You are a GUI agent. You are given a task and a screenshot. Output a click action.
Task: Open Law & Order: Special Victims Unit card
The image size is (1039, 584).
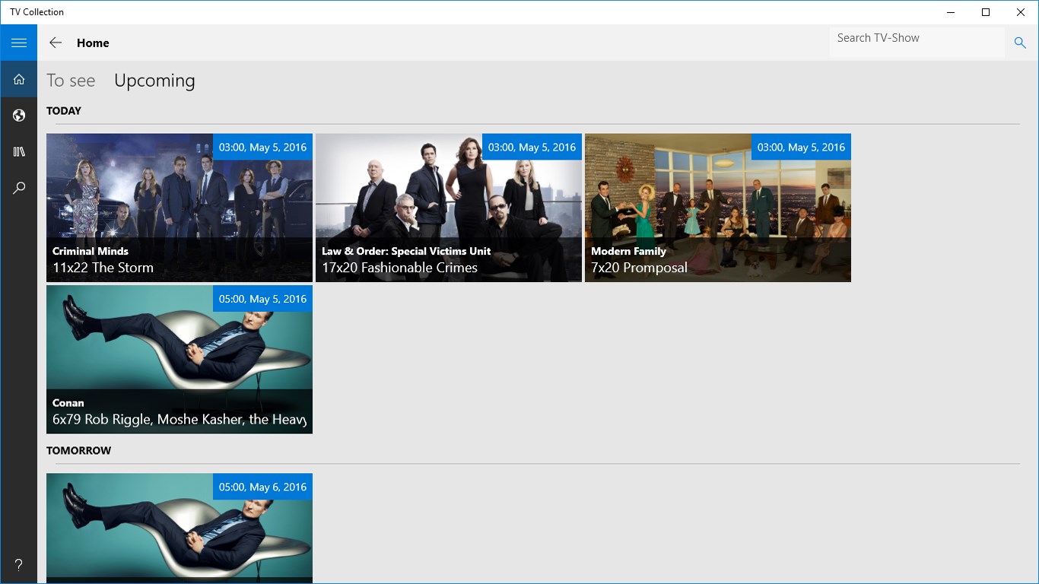coord(449,208)
